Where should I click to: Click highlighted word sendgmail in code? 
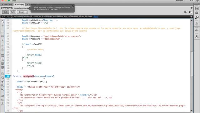coord(28,76)
